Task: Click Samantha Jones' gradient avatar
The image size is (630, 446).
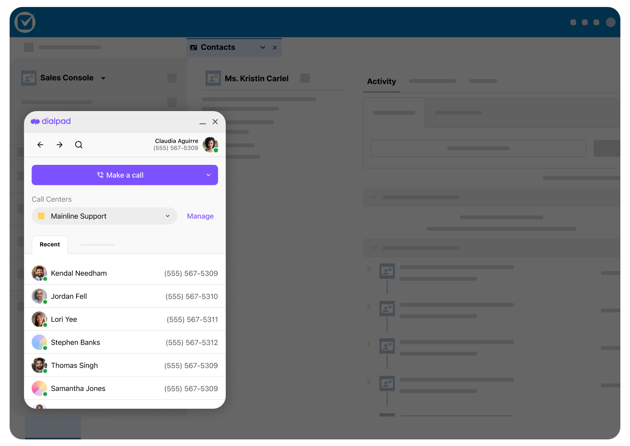Action: click(39, 388)
